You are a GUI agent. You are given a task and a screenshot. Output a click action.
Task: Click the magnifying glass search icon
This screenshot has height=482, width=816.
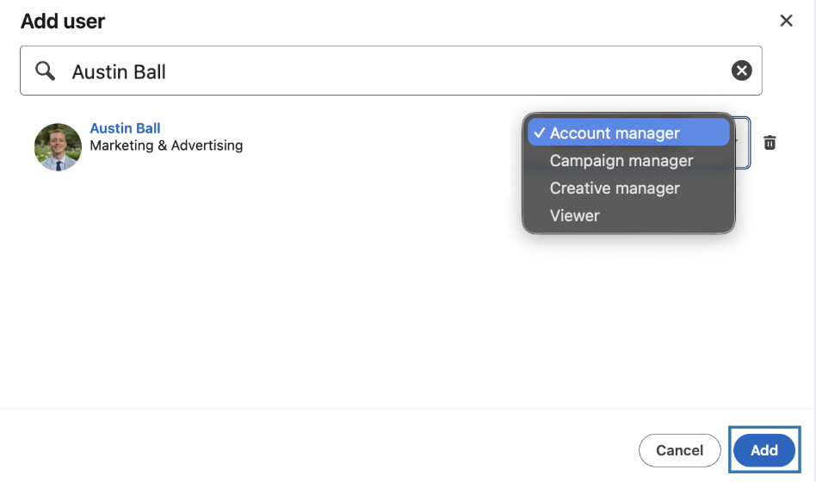(x=45, y=71)
